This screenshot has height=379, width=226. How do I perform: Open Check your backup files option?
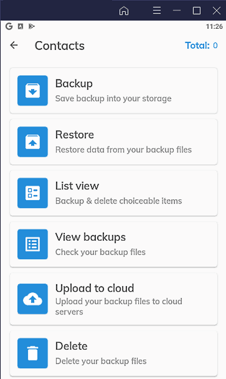point(100,252)
